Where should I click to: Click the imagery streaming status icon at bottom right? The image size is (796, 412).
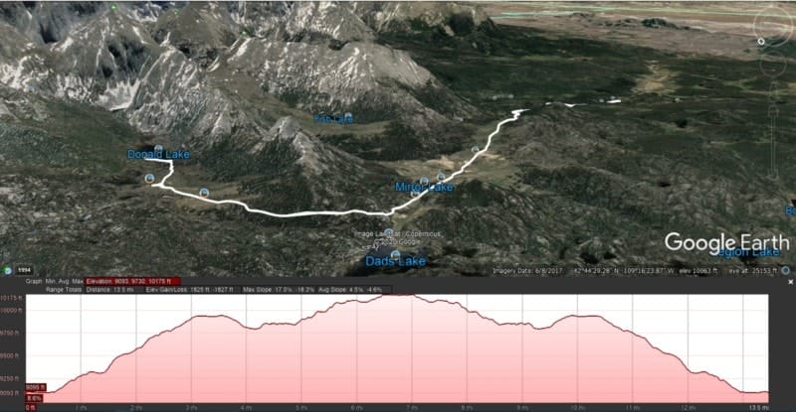point(785,271)
